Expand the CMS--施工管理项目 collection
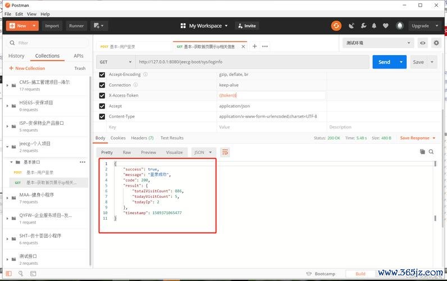The image size is (447, 281). click(x=8, y=85)
